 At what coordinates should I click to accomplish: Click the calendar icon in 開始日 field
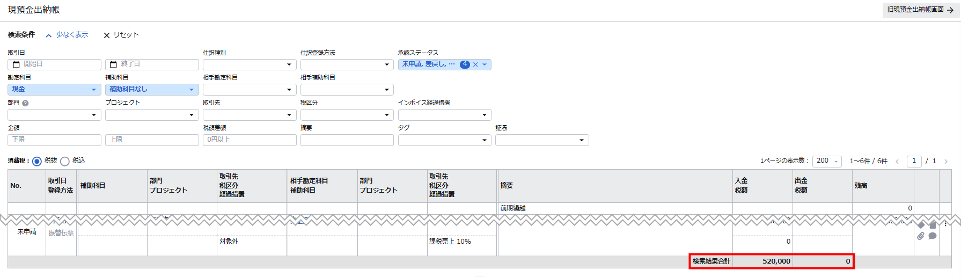pos(16,64)
